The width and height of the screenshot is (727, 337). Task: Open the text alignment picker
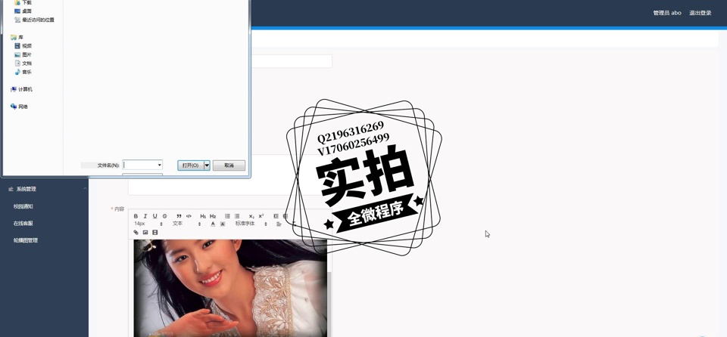coord(279,224)
